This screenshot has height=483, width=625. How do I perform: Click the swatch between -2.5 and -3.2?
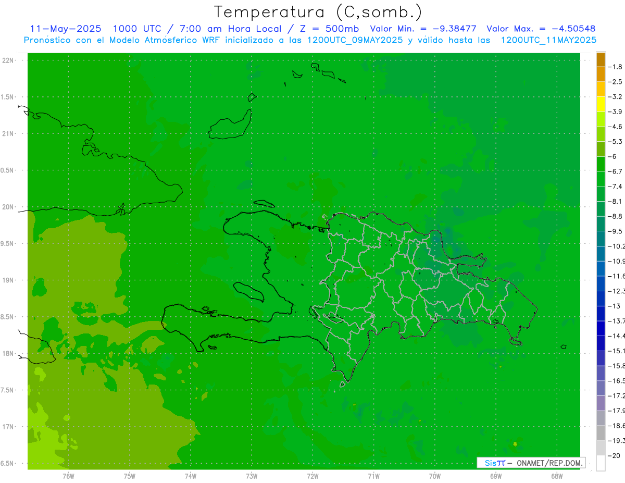(x=601, y=90)
